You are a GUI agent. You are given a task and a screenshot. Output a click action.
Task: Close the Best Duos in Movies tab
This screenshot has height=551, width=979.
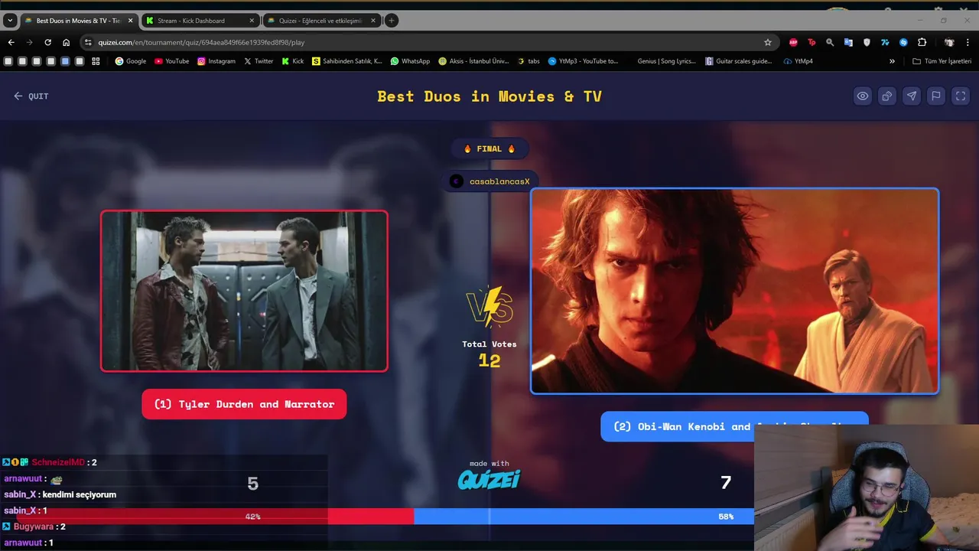point(130,21)
